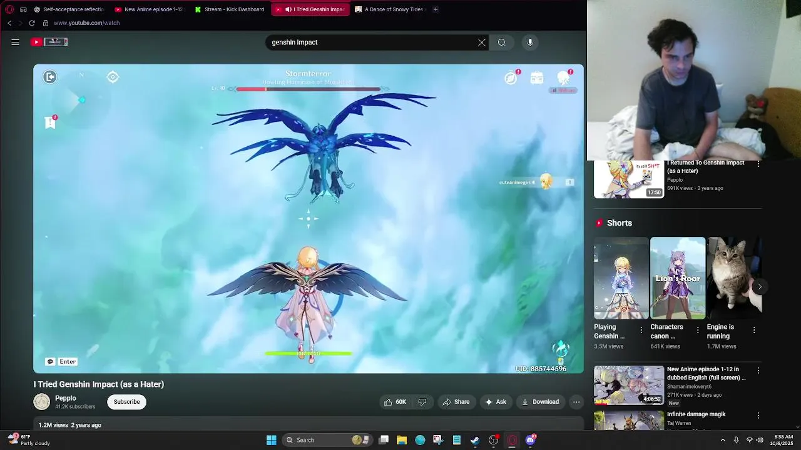Viewport: 801px width, 450px height.
Task: Mute audio on the Genshin tab speaker icon
Action: pos(288,9)
